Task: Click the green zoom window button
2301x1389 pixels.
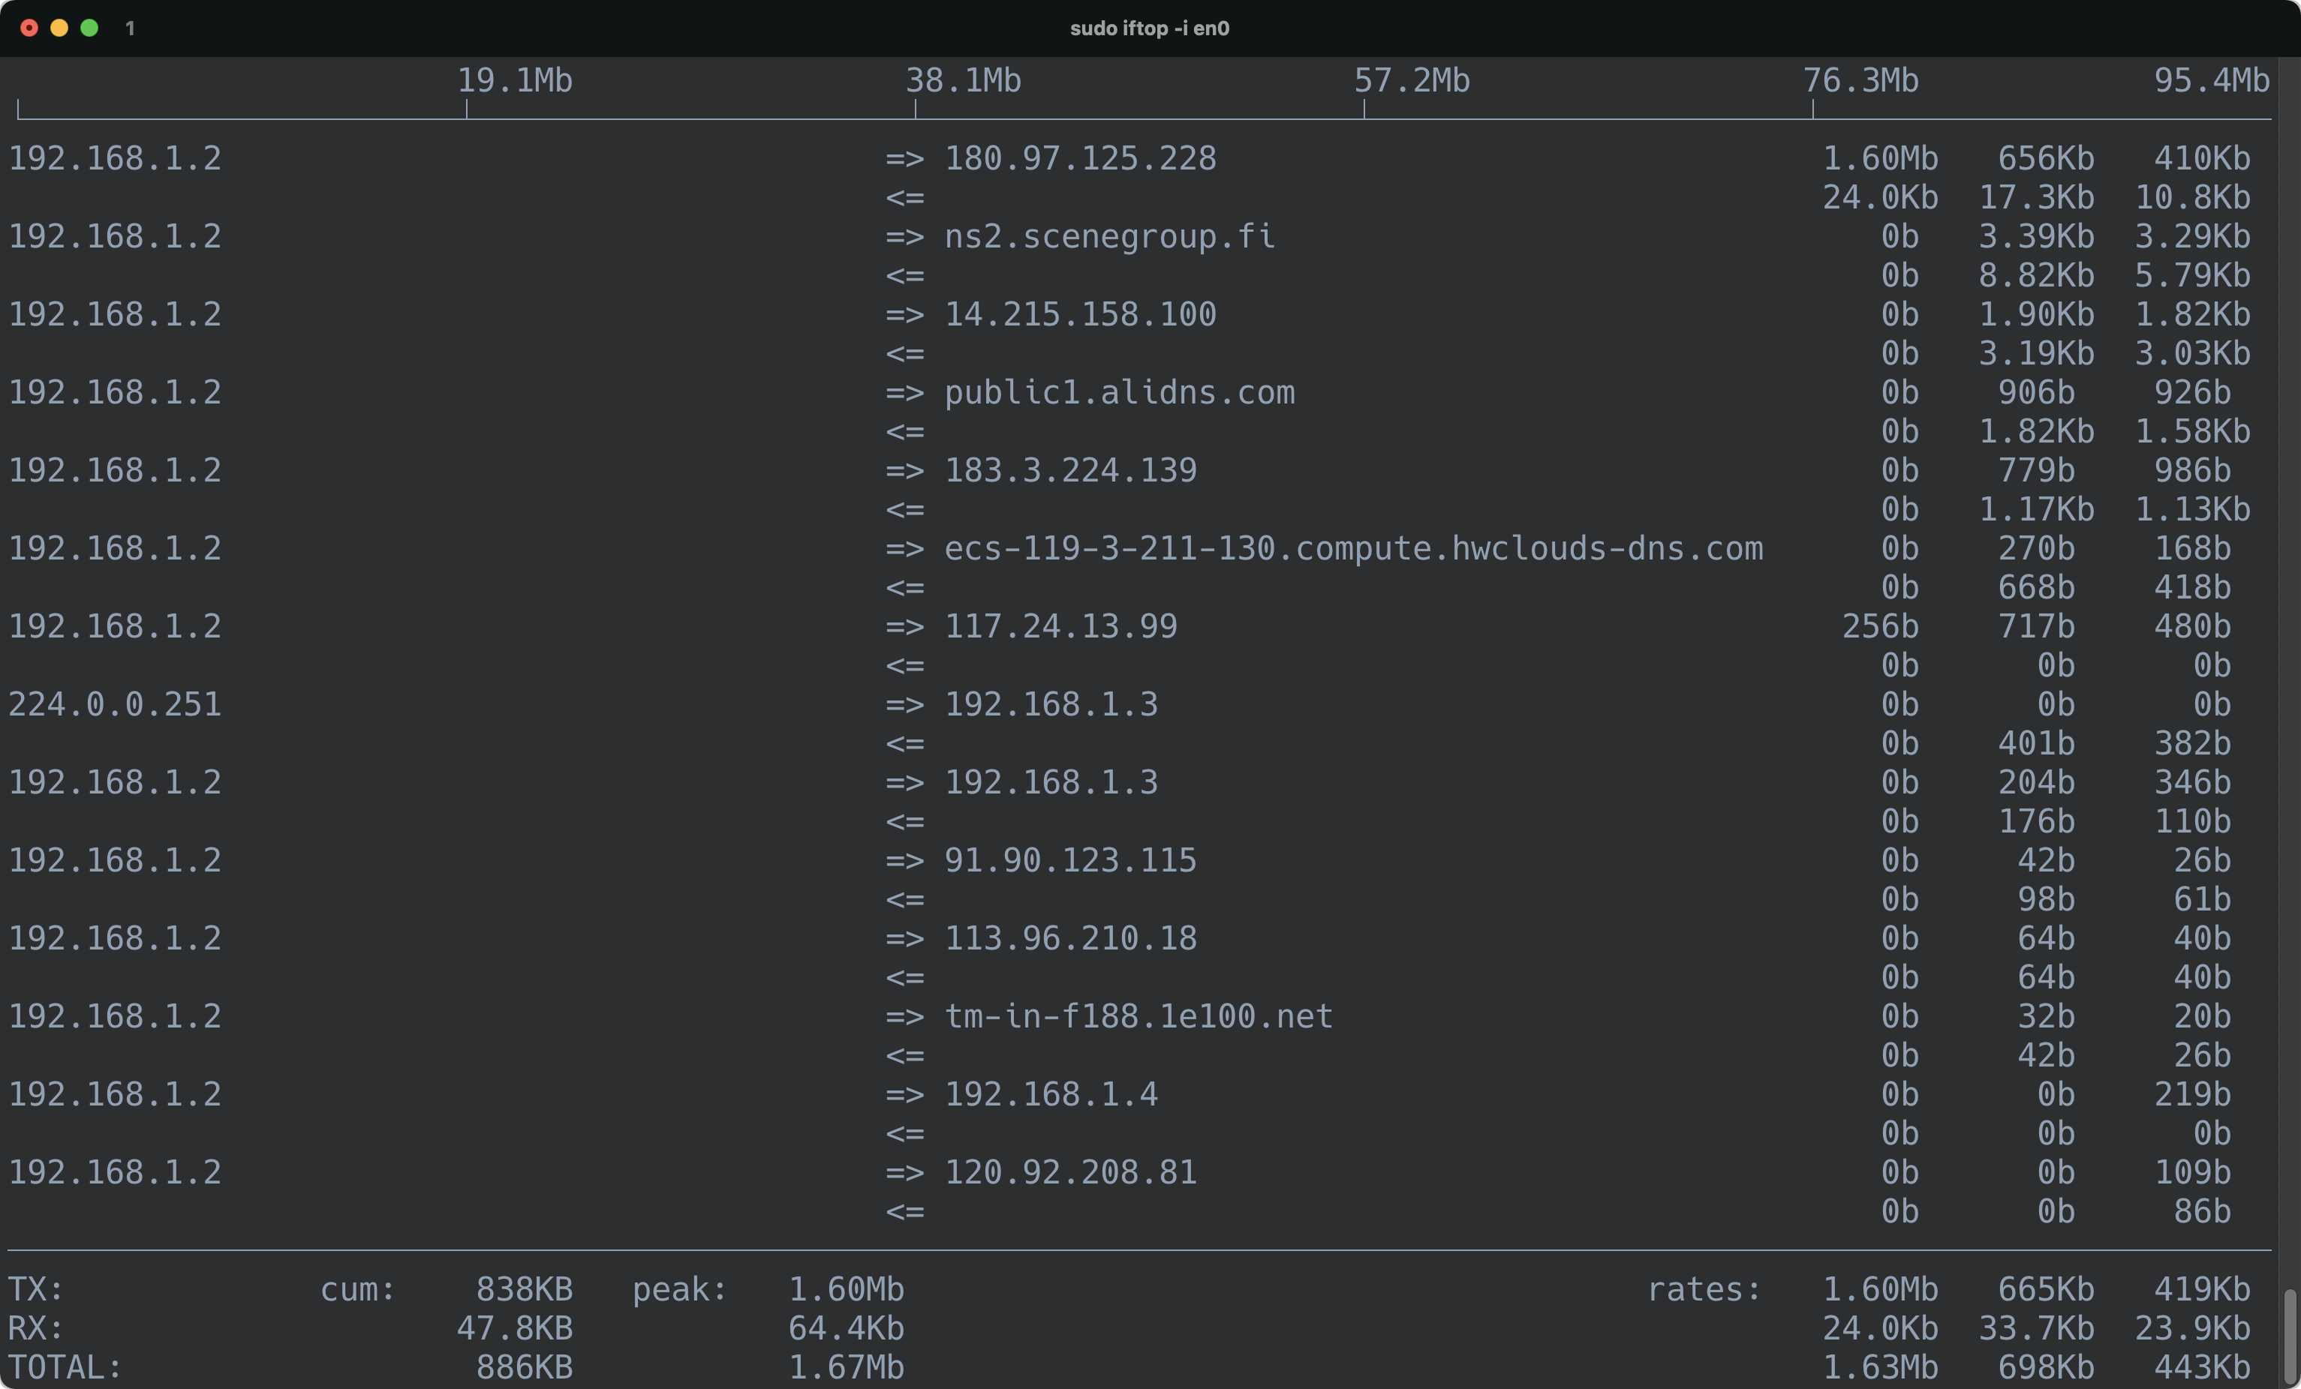Action: (x=89, y=28)
